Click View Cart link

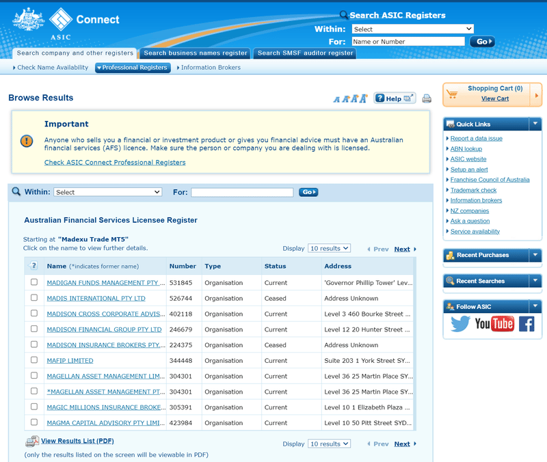click(x=494, y=98)
